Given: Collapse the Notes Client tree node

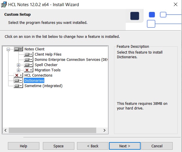Looking at the screenshot, I should [8, 49].
